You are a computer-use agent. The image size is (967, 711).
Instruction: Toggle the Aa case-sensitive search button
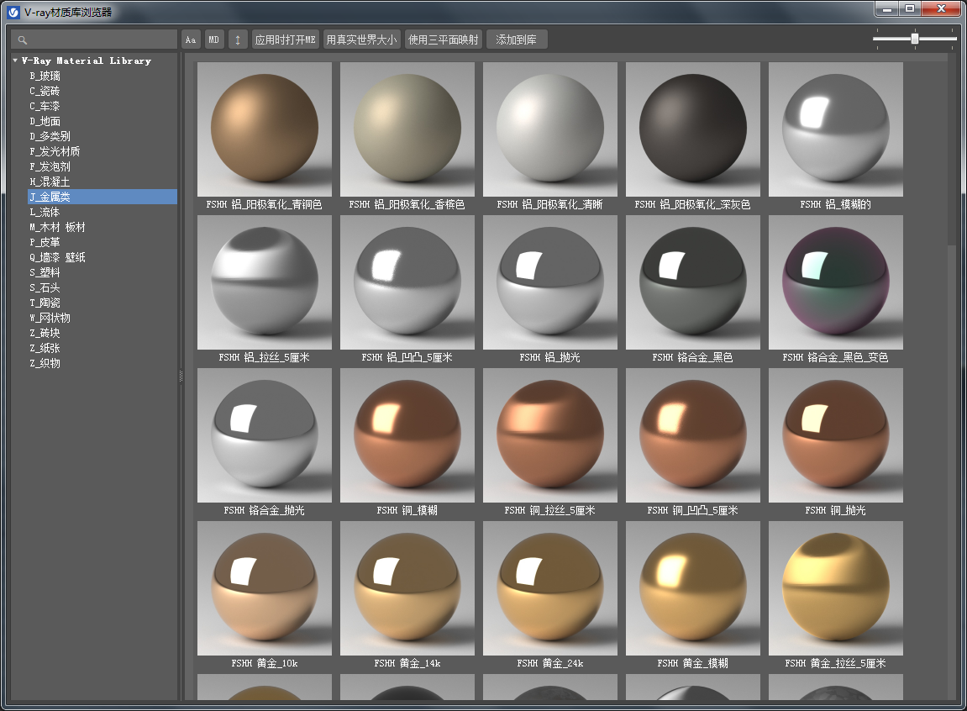(191, 39)
